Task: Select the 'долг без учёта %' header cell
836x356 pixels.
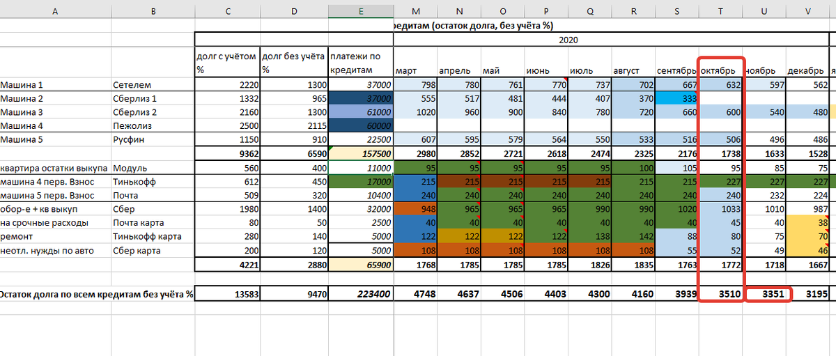Action: [x=294, y=63]
